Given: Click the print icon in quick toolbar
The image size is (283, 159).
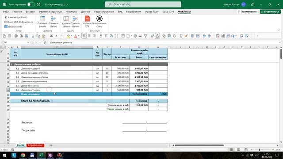Looking at the screenshot, I should click(x=16, y=36).
